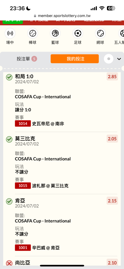Click the 2.15 odds for 肯亞
Image resolution: width=124 pixels, height=269 pixels.
coord(112,201)
